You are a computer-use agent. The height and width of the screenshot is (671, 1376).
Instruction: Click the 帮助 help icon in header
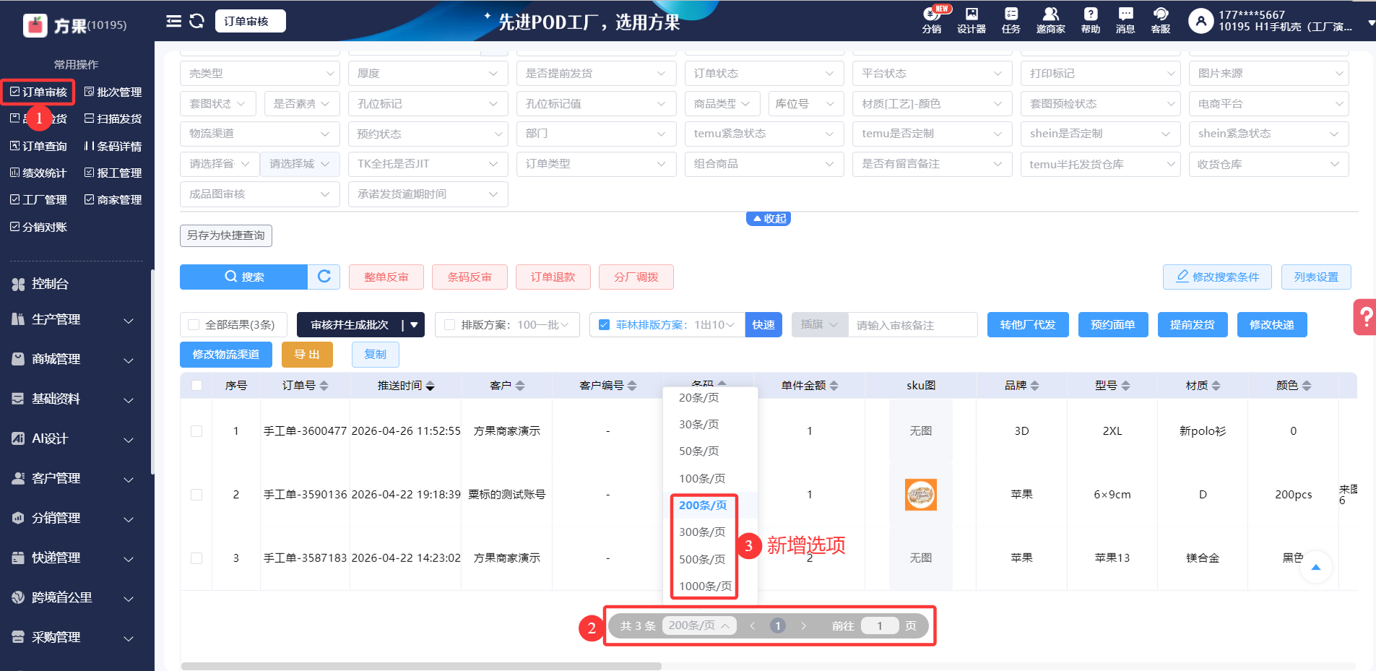click(x=1090, y=20)
